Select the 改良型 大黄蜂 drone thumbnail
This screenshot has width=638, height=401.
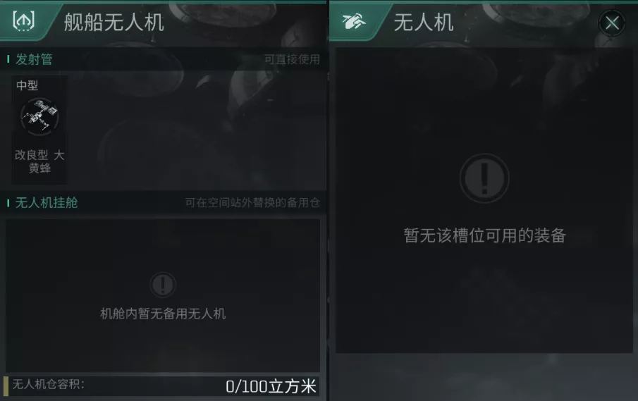[x=40, y=117]
